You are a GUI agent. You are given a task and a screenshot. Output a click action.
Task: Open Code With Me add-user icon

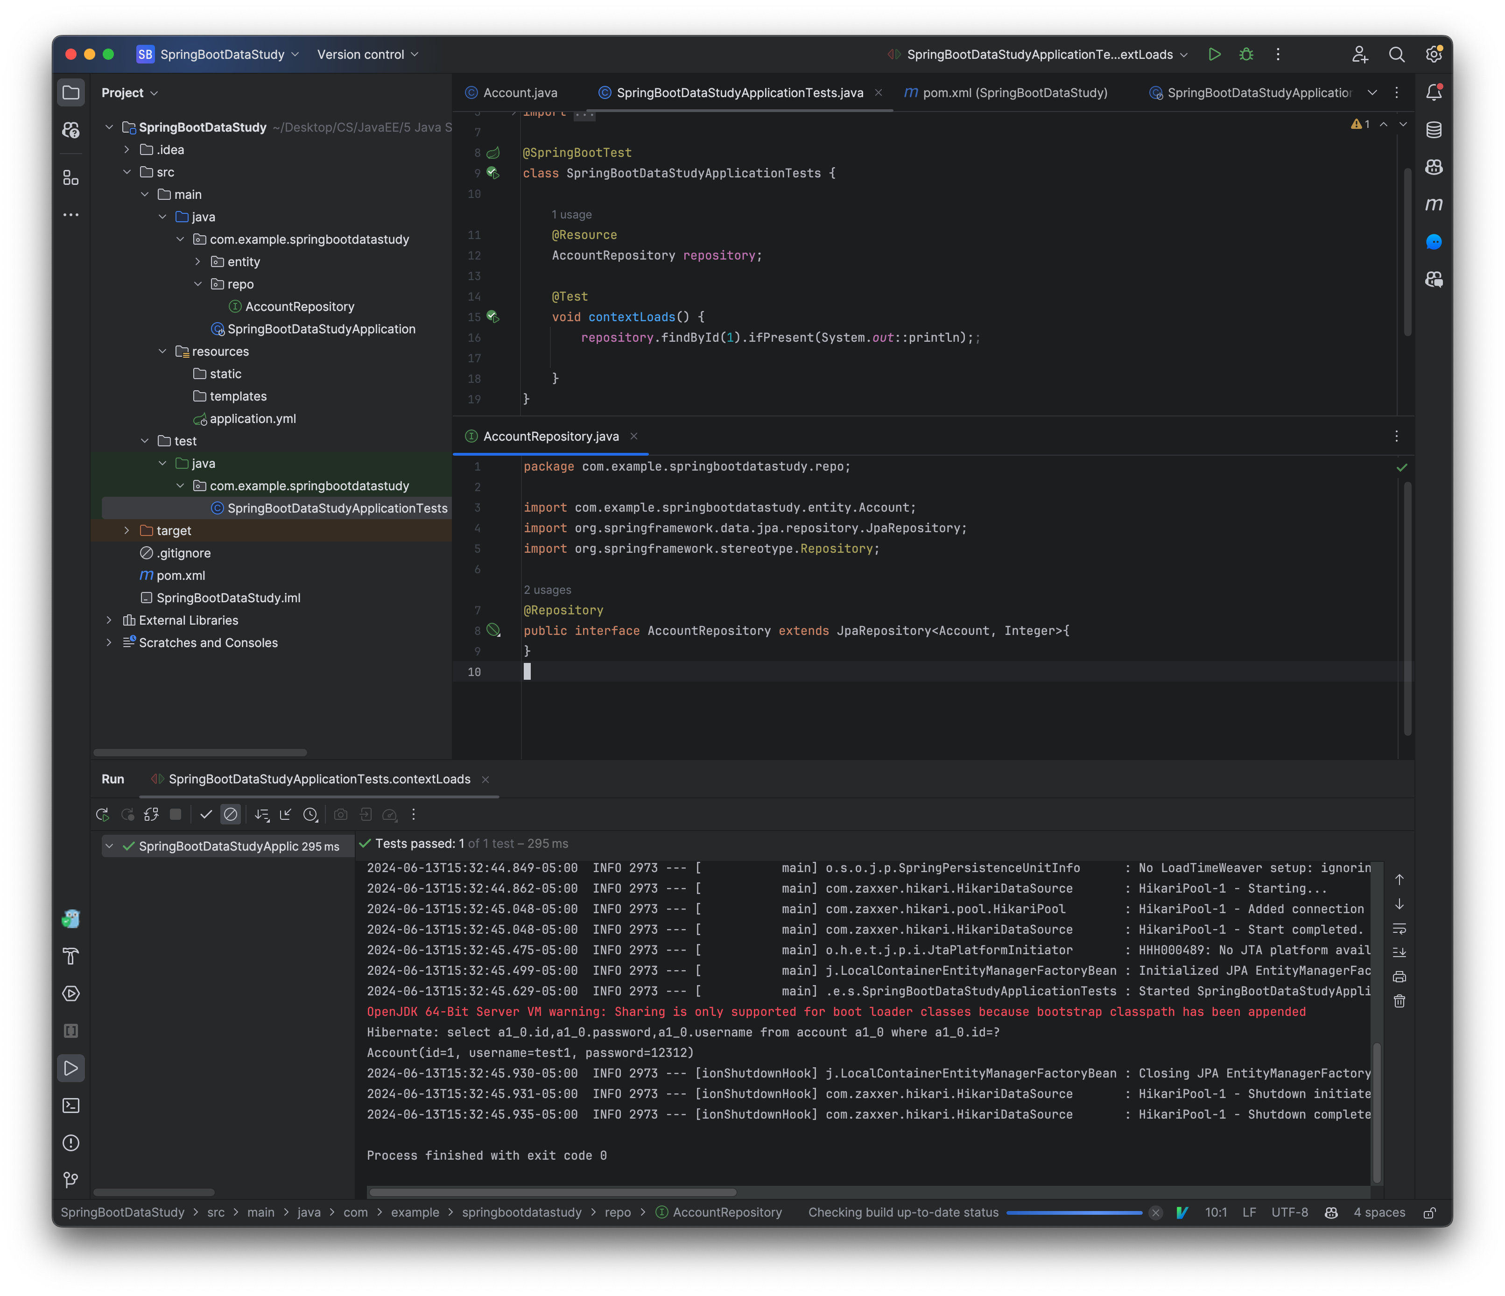point(1360,55)
